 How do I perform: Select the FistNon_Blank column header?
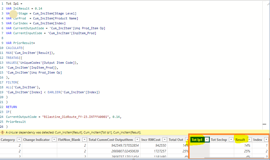[x=69, y=140]
